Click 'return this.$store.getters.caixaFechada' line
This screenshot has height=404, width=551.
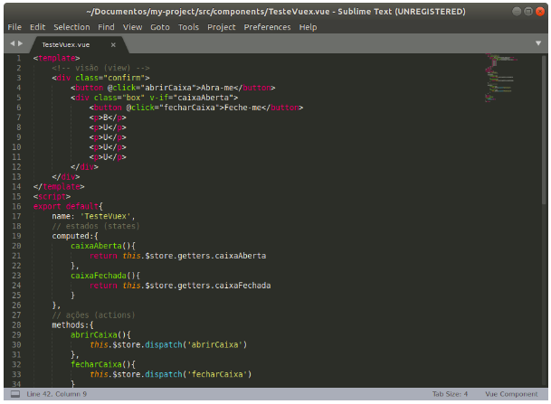[x=180, y=286]
